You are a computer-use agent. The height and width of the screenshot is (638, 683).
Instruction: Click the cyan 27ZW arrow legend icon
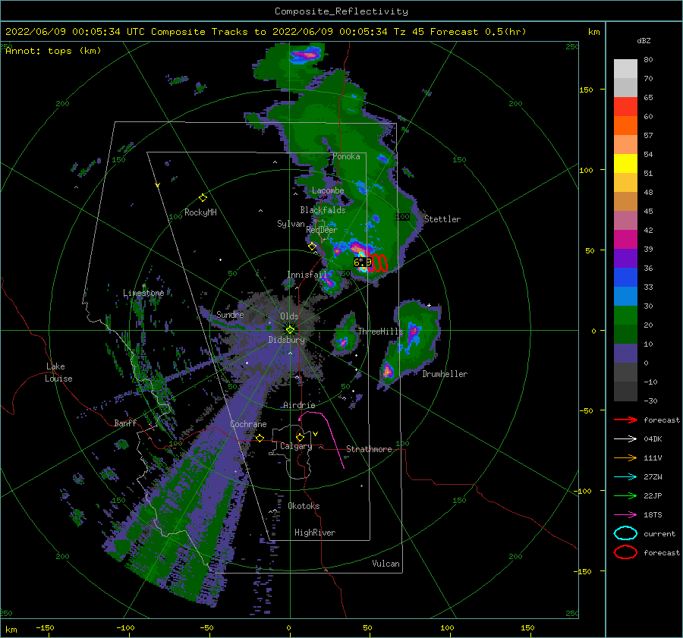(625, 477)
